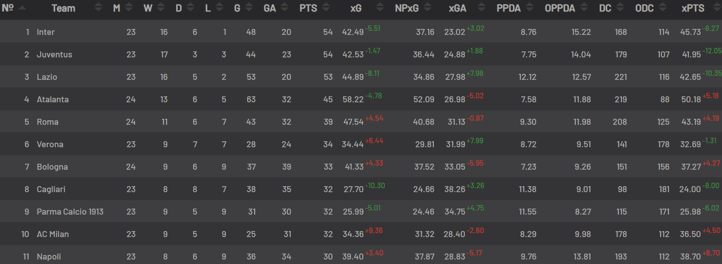Click sort arrows next to xGA header

pos(481,8)
